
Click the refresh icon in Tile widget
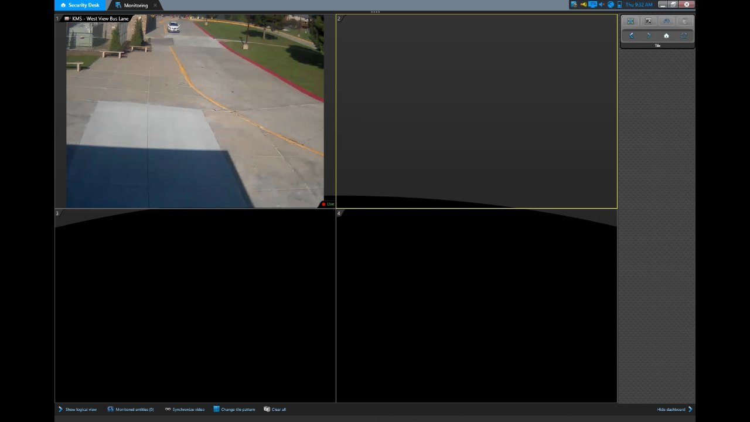(684, 36)
